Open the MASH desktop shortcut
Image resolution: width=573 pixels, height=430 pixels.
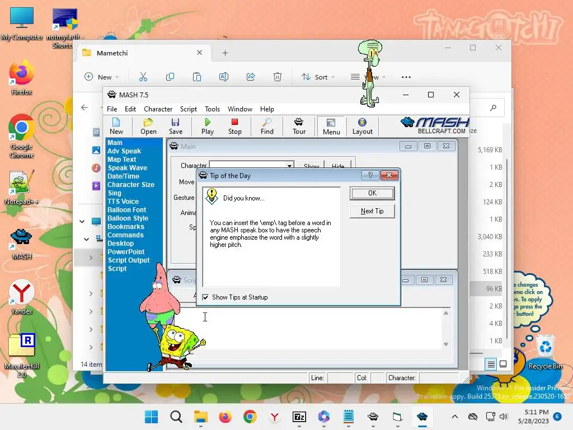pyautogui.click(x=22, y=244)
